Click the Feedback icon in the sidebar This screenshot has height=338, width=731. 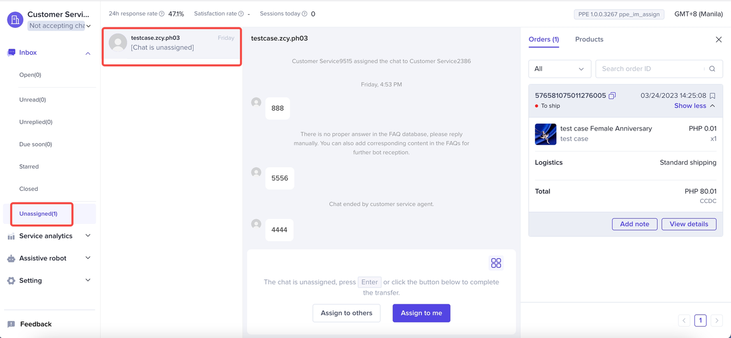[11, 324]
